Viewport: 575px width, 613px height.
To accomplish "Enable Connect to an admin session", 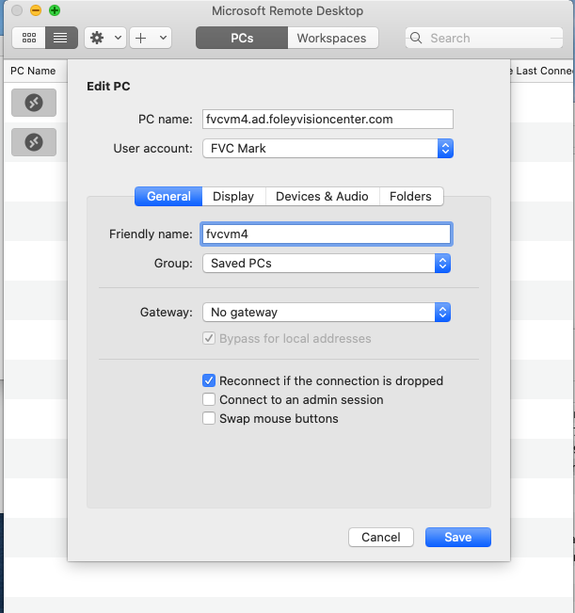I will [x=210, y=400].
